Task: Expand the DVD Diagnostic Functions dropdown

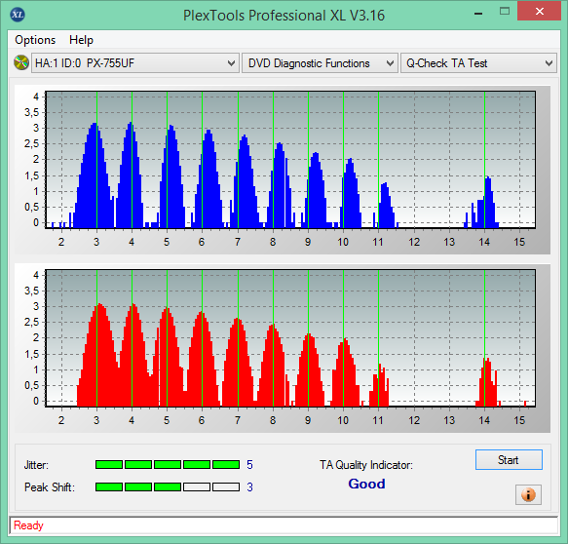Action: click(x=320, y=63)
